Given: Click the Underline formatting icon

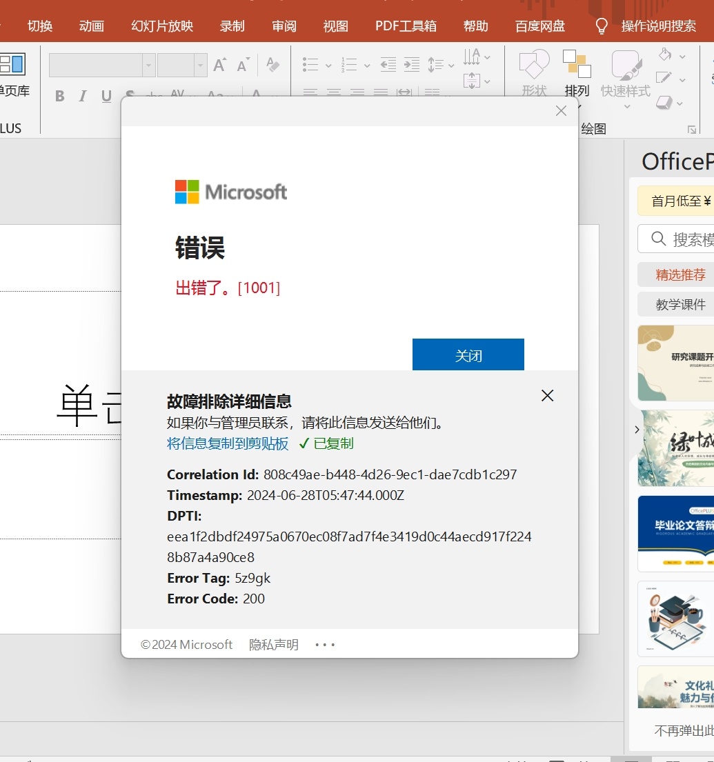Looking at the screenshot, I should pos(106,96).
